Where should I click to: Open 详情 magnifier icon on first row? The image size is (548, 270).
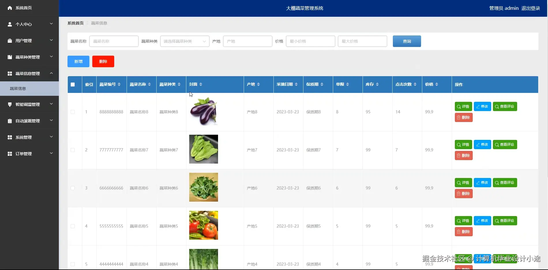(459, 106)
